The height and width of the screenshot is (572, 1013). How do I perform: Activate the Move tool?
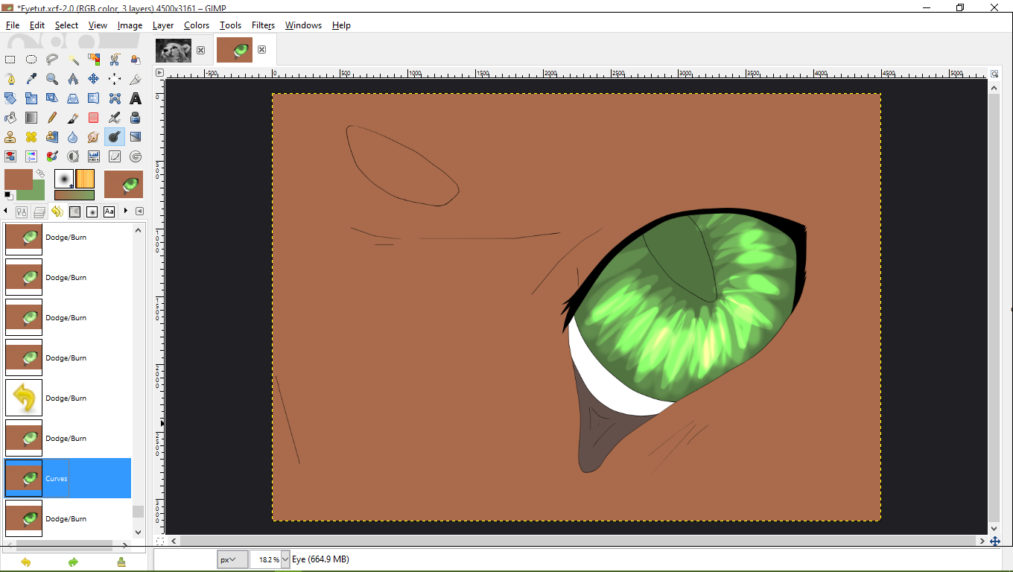pyautogui.click(x=94, y=79)
